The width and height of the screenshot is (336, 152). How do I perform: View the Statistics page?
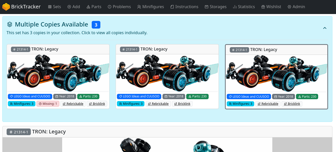(244, 7)
